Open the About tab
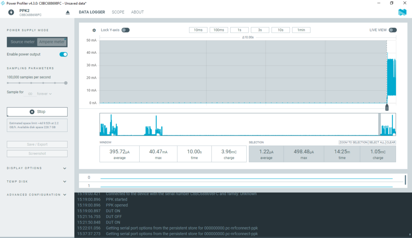This screenshot has height=238, width=412. [137, 12]
